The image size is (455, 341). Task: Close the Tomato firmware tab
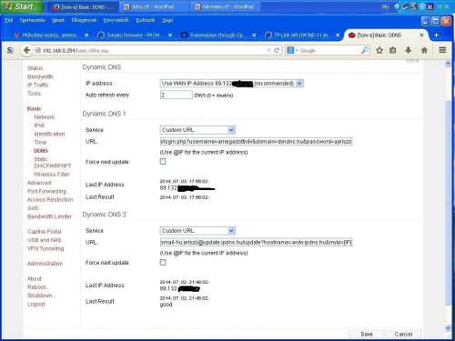(x=170, y=35)
